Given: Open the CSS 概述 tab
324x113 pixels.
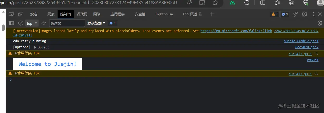Looking at the screenshot, I should [x=192, y=14].
